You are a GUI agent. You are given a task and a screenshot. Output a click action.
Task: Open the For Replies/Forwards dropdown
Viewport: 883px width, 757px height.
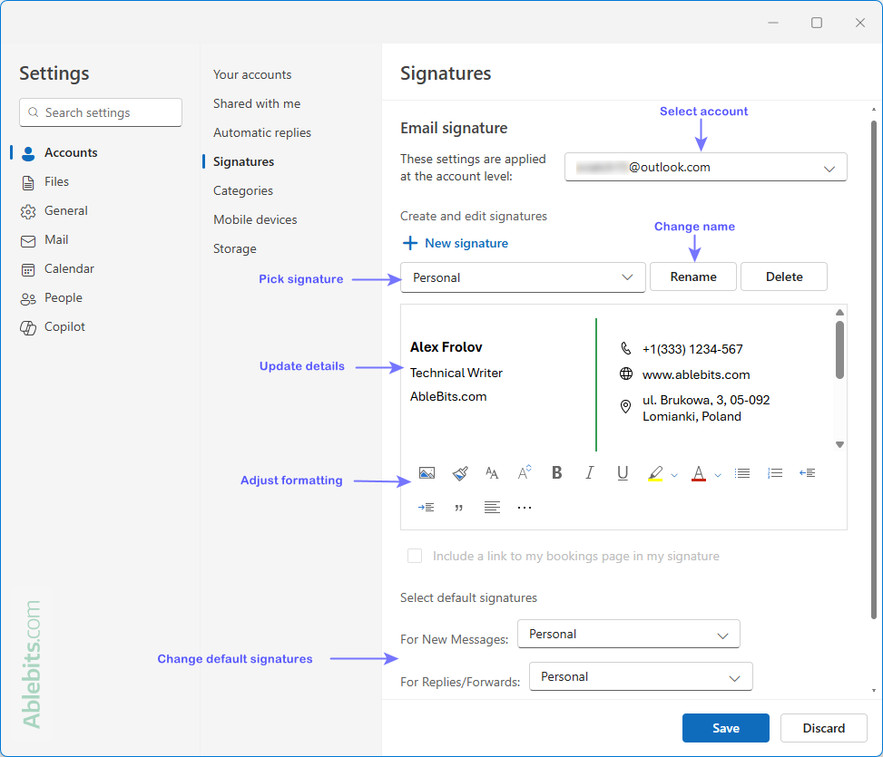641,676
